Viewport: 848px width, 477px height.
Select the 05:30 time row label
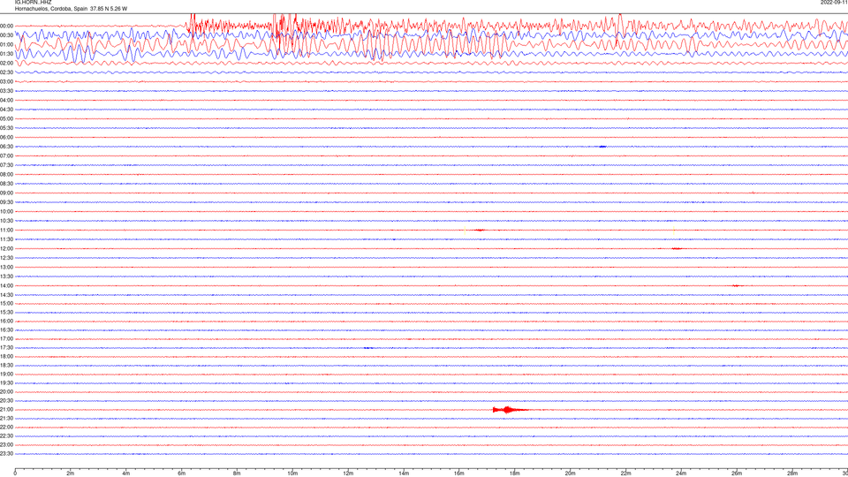click(x=6, y=128)
